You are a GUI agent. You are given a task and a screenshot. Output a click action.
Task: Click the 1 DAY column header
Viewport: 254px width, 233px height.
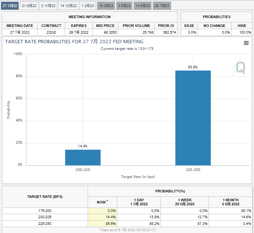click(x=139, y=202)
